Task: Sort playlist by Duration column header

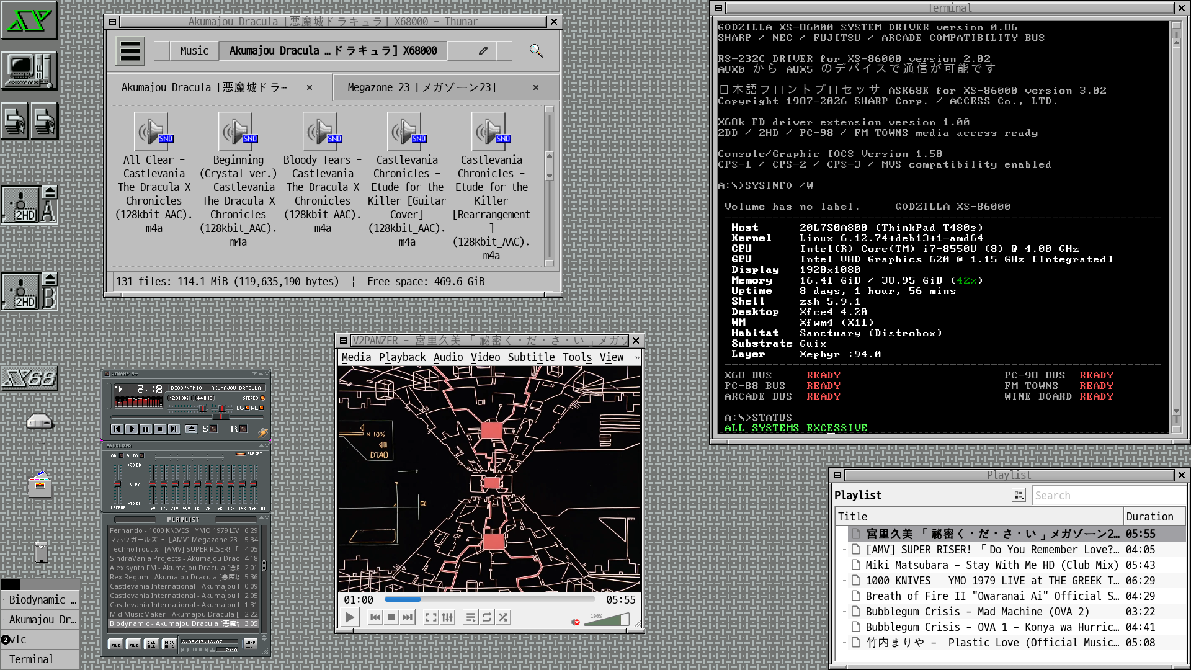Action: (1154, 517)
